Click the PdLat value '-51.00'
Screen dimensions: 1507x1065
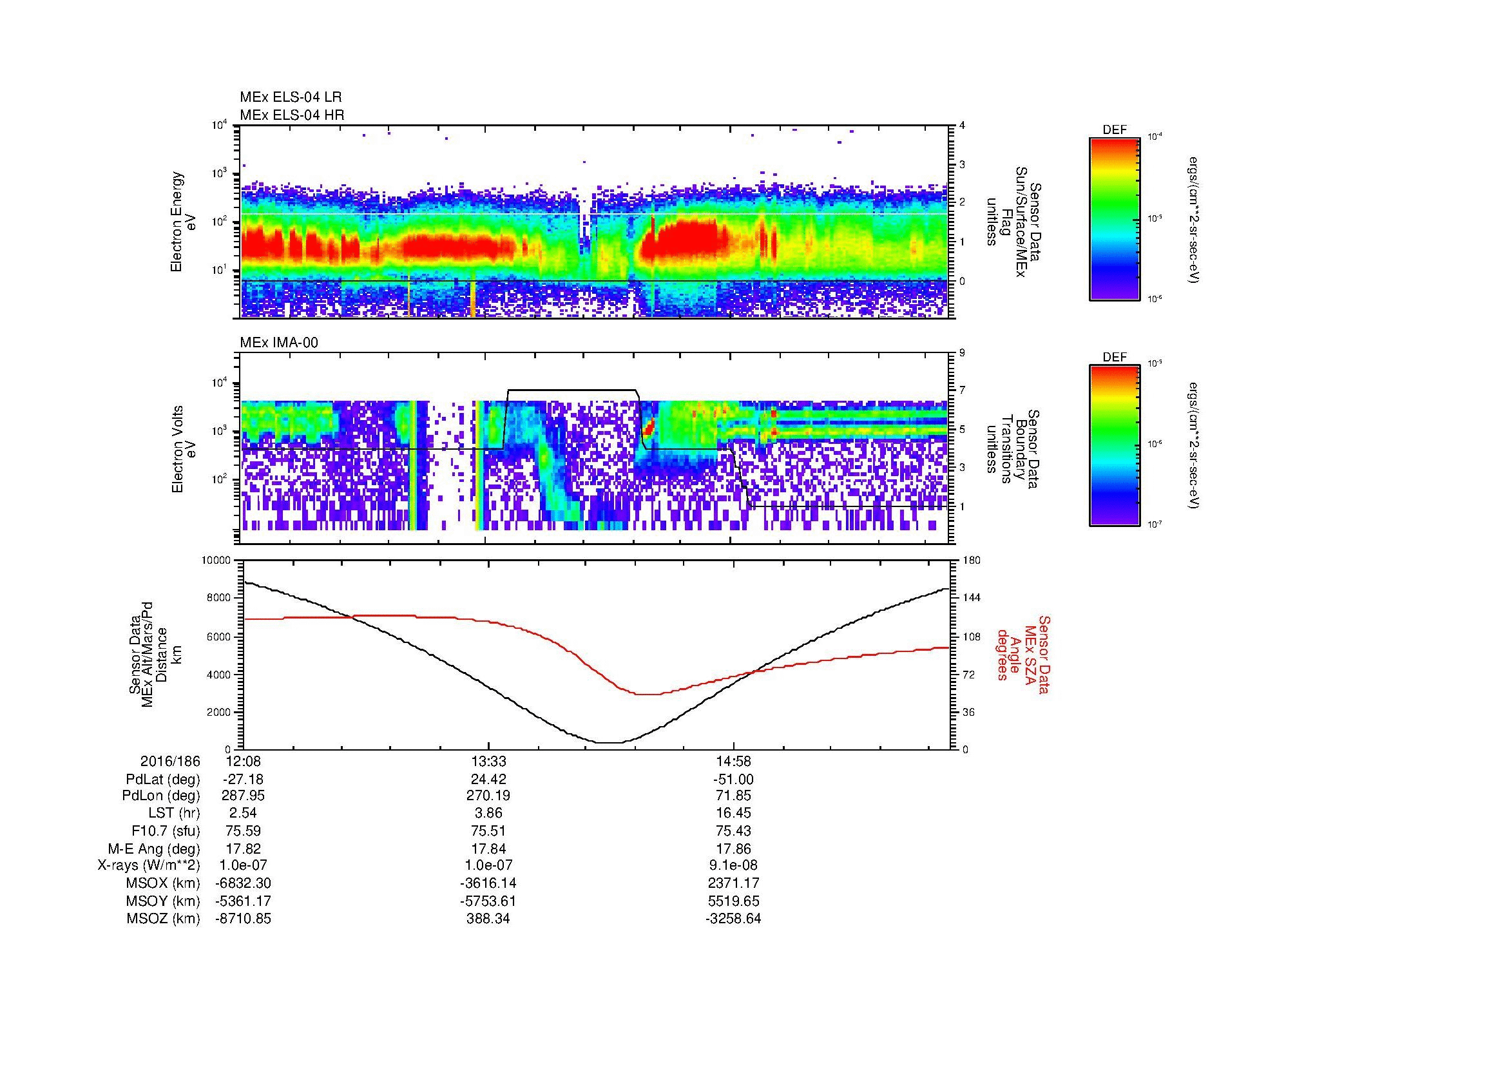point(733,780)
